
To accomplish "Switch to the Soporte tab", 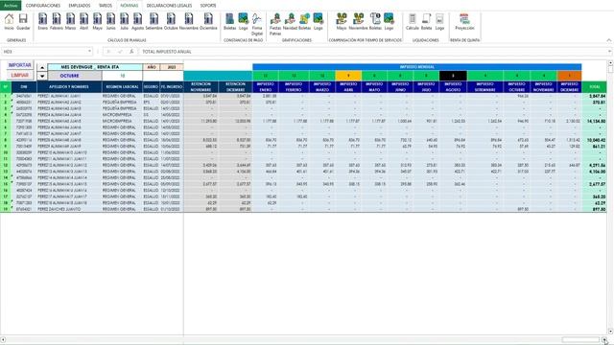I will (x=208, y=6).
